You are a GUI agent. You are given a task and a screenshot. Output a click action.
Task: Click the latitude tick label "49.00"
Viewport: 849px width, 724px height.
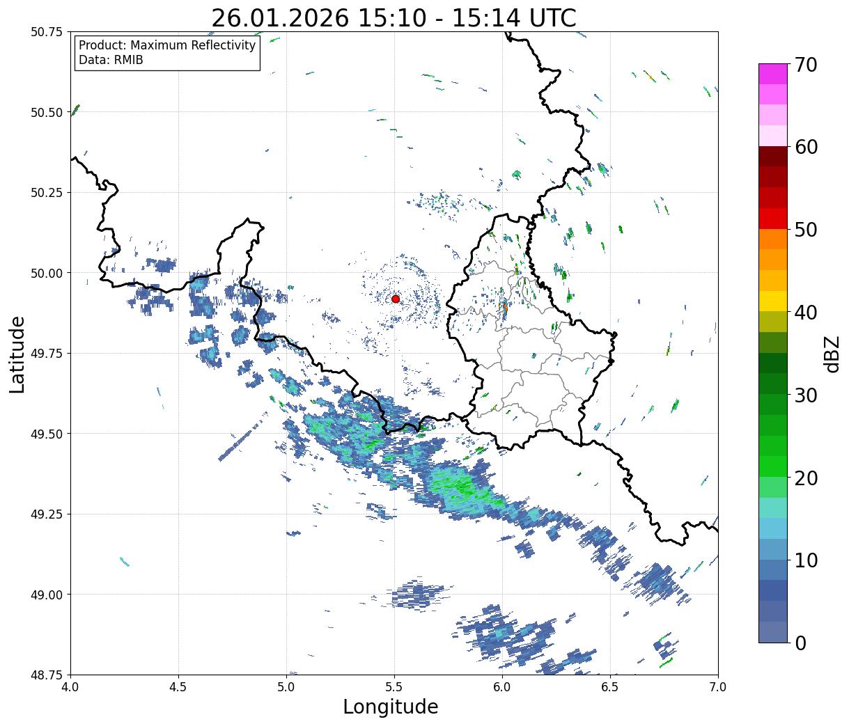(x=47, y=595)
